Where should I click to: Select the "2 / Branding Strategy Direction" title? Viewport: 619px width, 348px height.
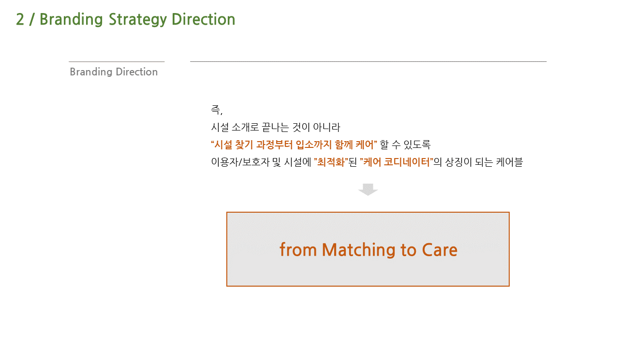coord(126,19)
